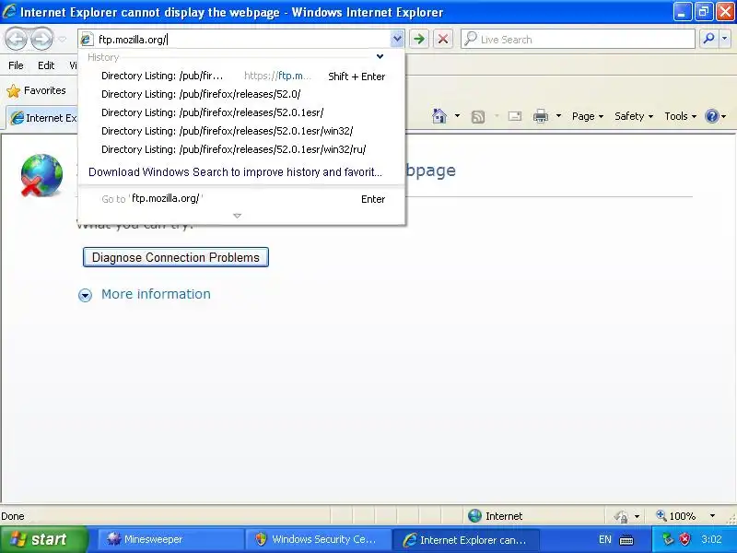737x553 pixels.
Task: Open the Page menu
Action: pos(588,116)
